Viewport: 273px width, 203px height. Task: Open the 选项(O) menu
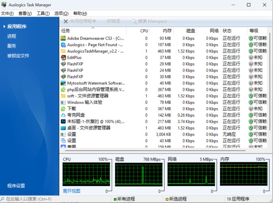(x=61, y=13)
